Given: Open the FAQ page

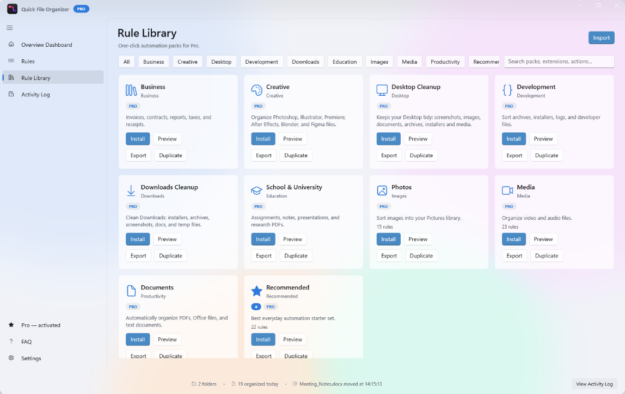Looking at the screenshot, I should point(53,342).
